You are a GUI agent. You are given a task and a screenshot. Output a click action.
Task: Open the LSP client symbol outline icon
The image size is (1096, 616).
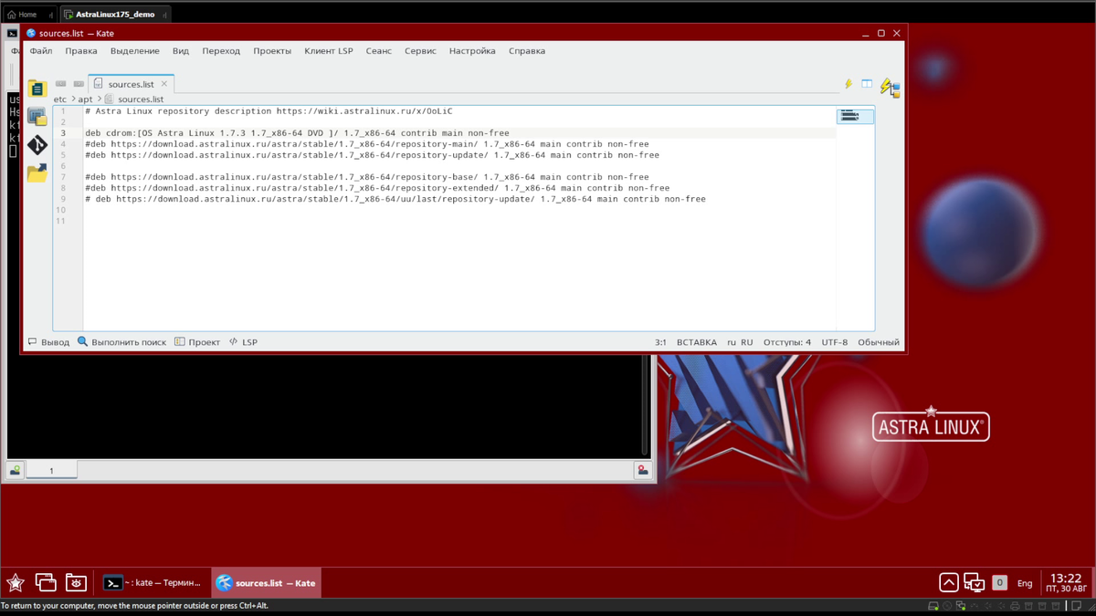click(890, 89)
